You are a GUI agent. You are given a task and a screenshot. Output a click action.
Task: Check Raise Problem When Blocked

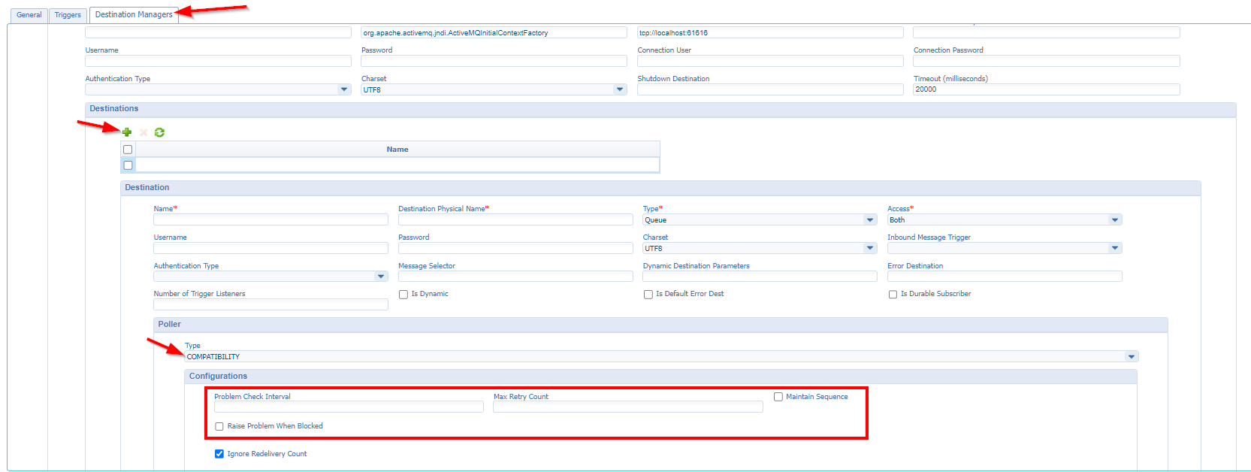(219, 426)
